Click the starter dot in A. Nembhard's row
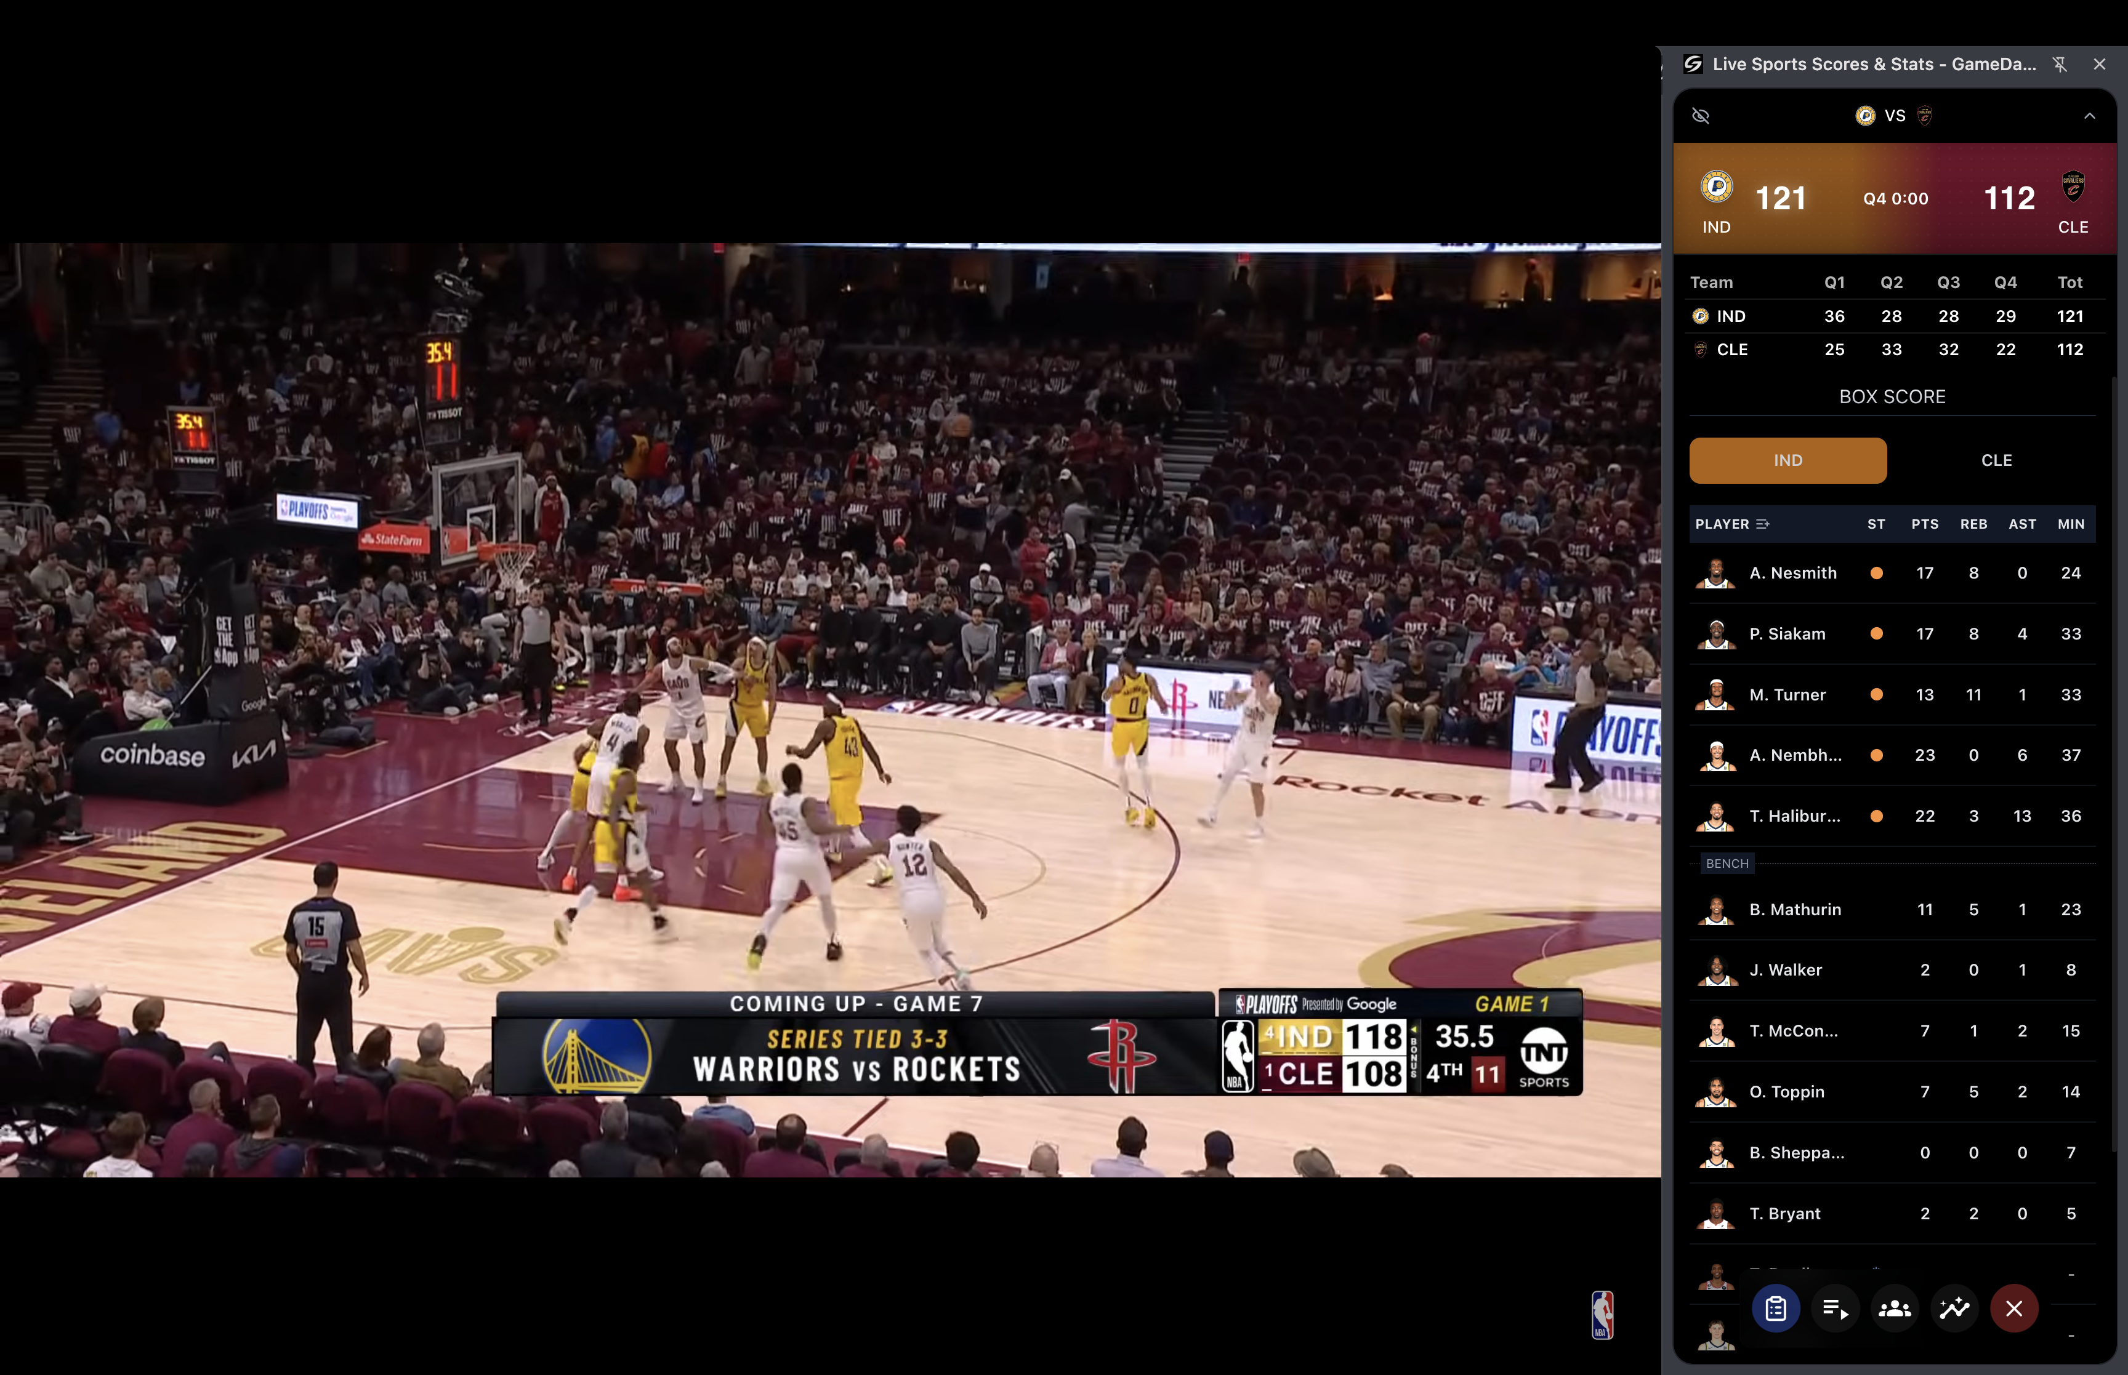Screen dimensions: 2128x1375 click(x=1876, y=755)
